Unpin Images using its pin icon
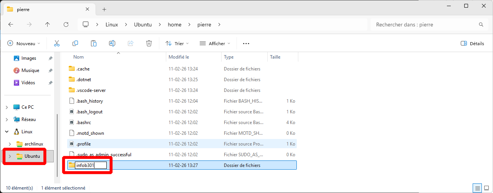 point(50,58)
